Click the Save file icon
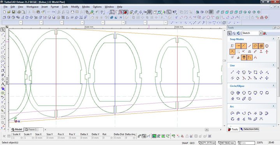This screenshot has width=280, height=145. [x=13, y=12]
